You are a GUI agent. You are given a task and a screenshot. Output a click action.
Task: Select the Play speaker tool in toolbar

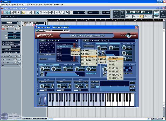coord(63,13)
